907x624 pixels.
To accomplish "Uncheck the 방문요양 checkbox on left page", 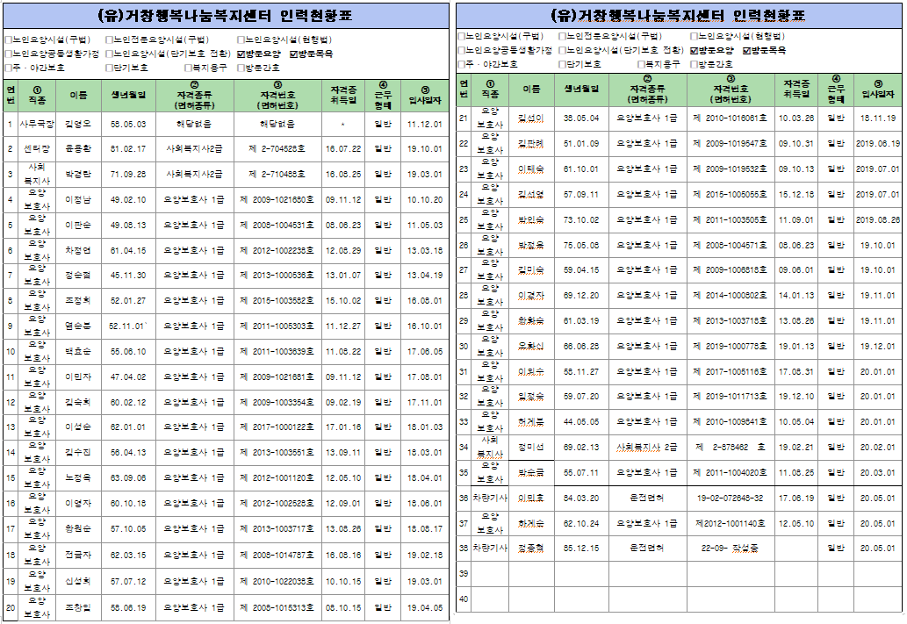I will point(240,52).
